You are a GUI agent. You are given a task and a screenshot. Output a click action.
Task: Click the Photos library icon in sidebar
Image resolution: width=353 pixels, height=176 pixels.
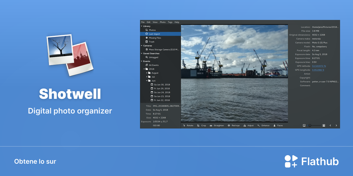point(146,30)
